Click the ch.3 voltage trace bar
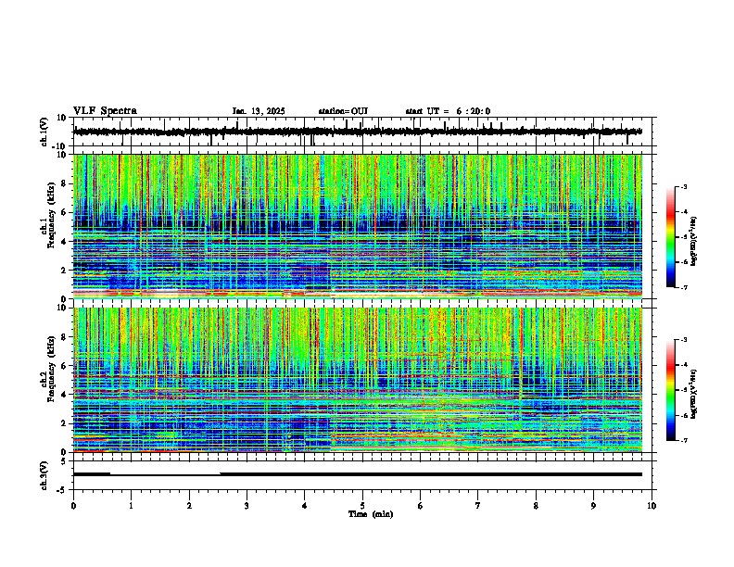 [358, 474]
